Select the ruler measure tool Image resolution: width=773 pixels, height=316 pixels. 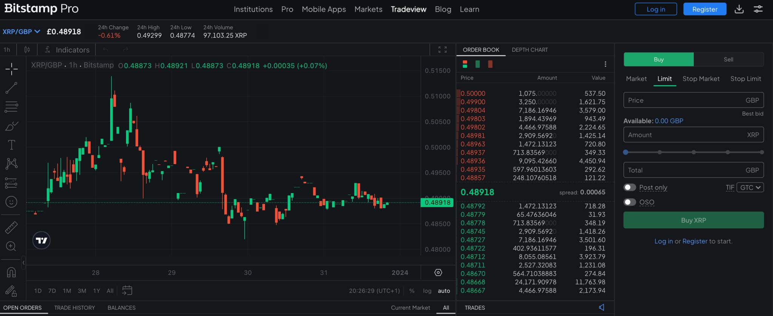coord(11,227)
